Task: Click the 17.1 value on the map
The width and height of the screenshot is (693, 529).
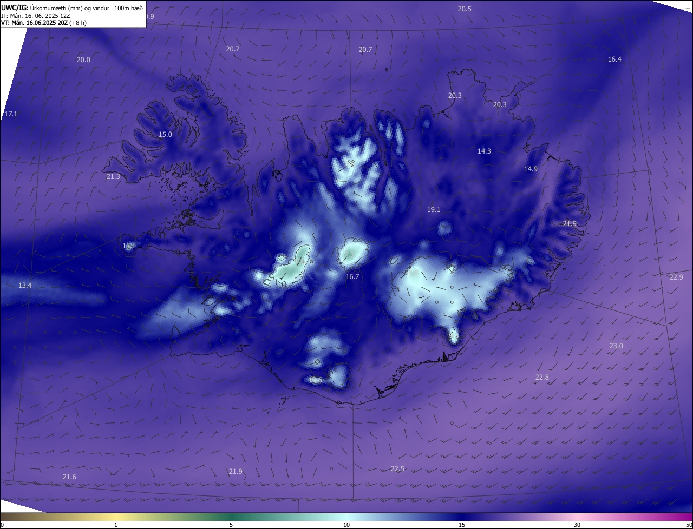Action: click(x=11, y=114)
